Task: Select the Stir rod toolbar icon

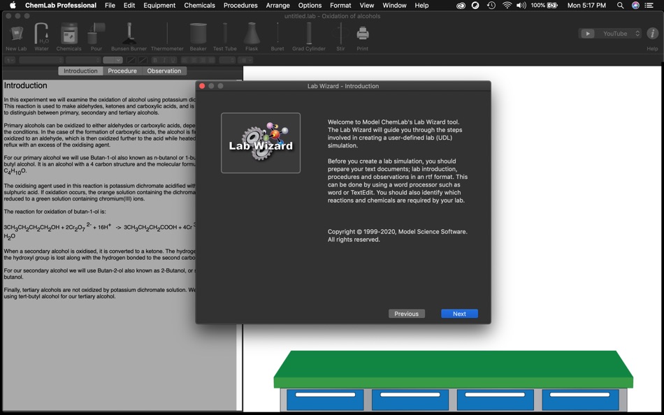Action: click(340, 34)
